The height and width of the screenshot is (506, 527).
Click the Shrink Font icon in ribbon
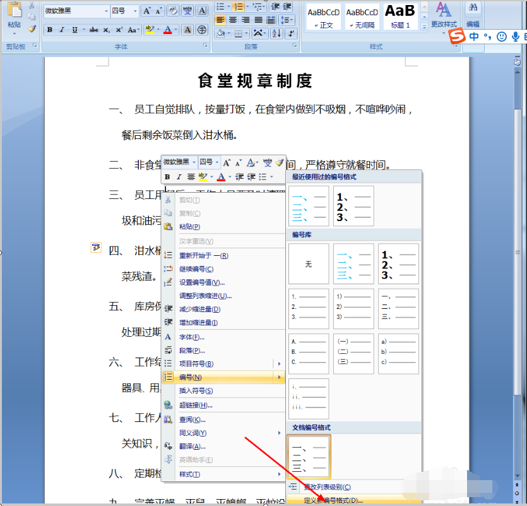(x=158, y=11)
